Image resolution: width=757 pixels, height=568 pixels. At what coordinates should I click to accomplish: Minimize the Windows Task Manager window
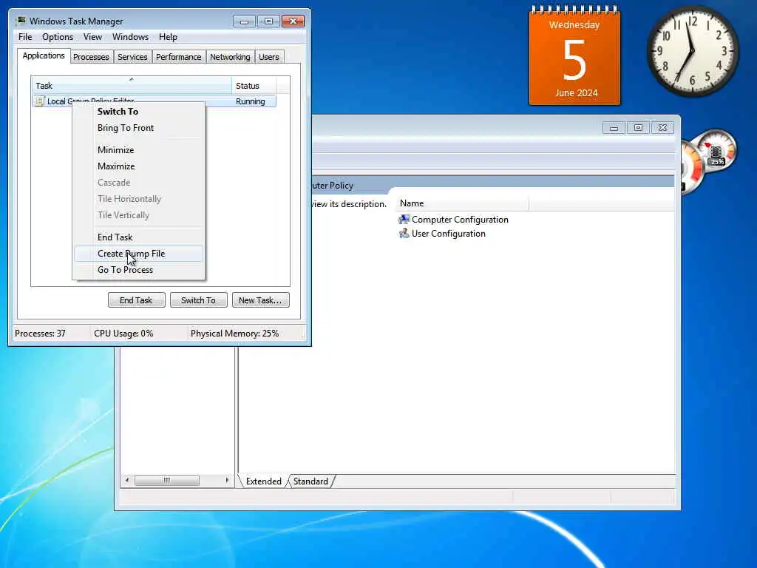point(244,21)
